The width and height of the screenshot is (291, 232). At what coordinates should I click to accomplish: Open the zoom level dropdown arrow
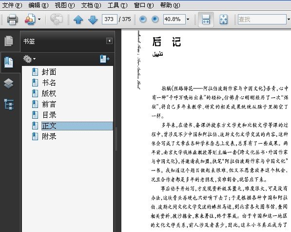pyautogui.click(x=188, y=19)
